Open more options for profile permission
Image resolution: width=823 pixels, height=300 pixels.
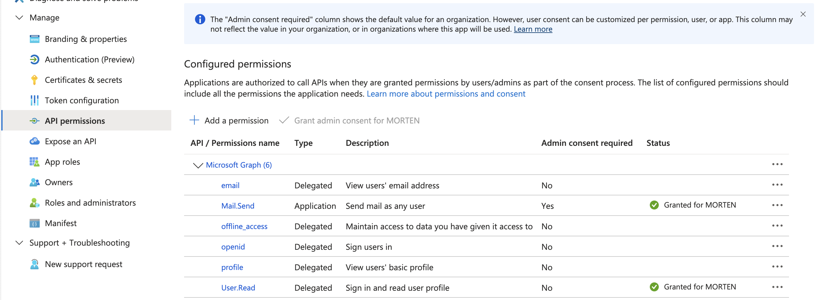(777, 267)
